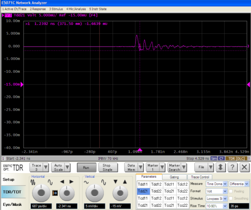Open help with the question mark button
The image size is (251, 210).
click(232, 167)
